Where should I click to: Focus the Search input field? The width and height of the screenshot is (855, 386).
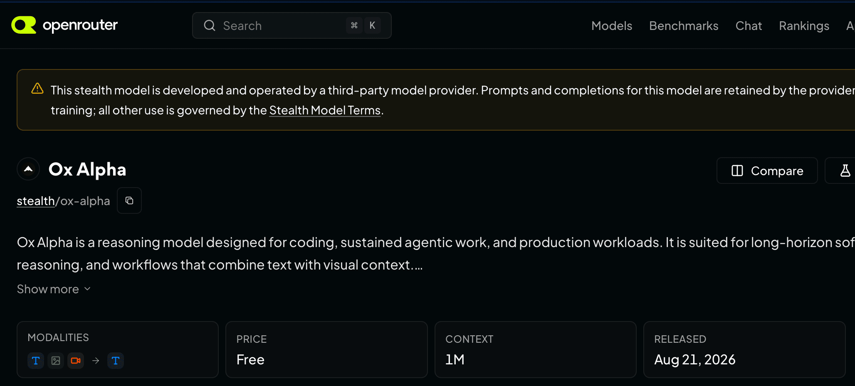(292, 25)
